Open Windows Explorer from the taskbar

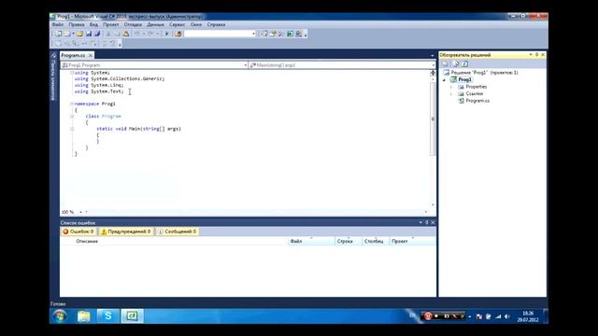pos(84,316)
